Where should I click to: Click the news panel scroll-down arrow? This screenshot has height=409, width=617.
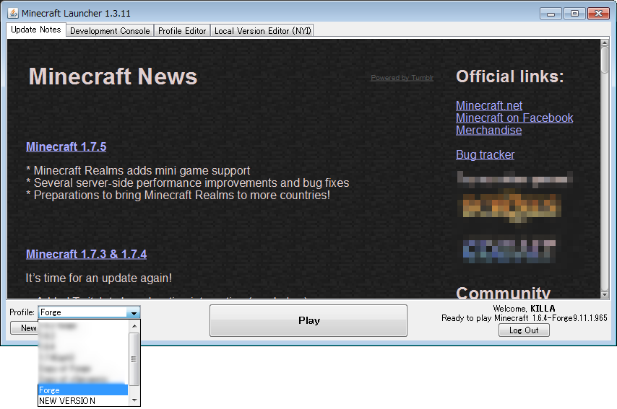point(605,294)
